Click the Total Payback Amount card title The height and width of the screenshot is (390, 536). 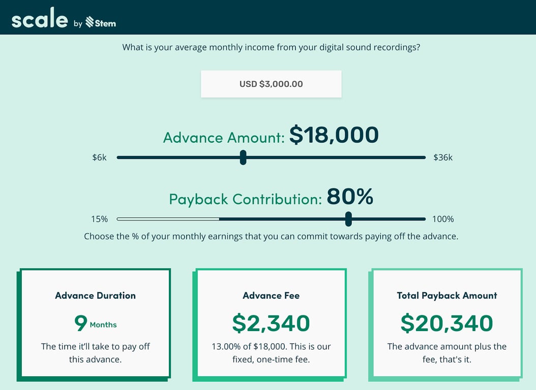[447, 296]
